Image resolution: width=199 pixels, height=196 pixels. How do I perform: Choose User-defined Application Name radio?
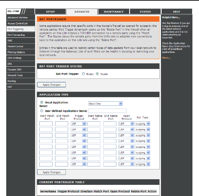pyautogui.click(x=42, y=111)
